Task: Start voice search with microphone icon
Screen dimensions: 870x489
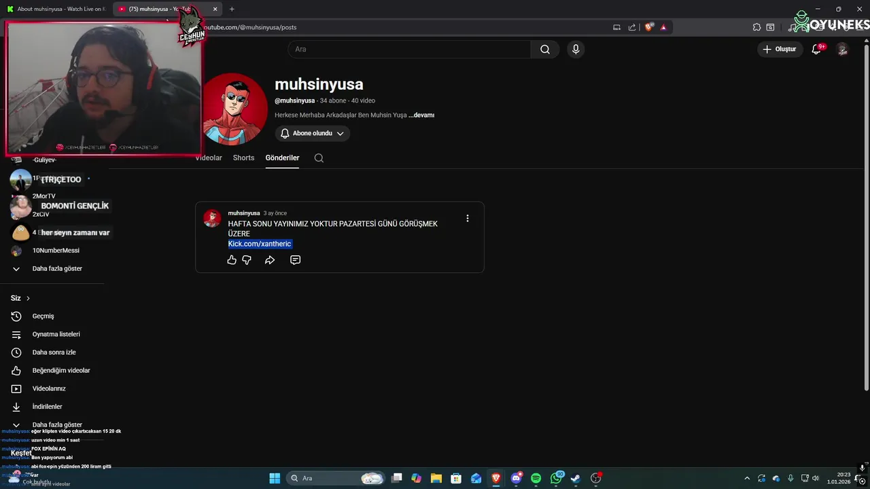Action: point(576,49)
